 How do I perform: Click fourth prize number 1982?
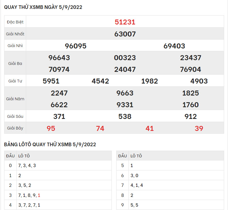pos(150,81)
